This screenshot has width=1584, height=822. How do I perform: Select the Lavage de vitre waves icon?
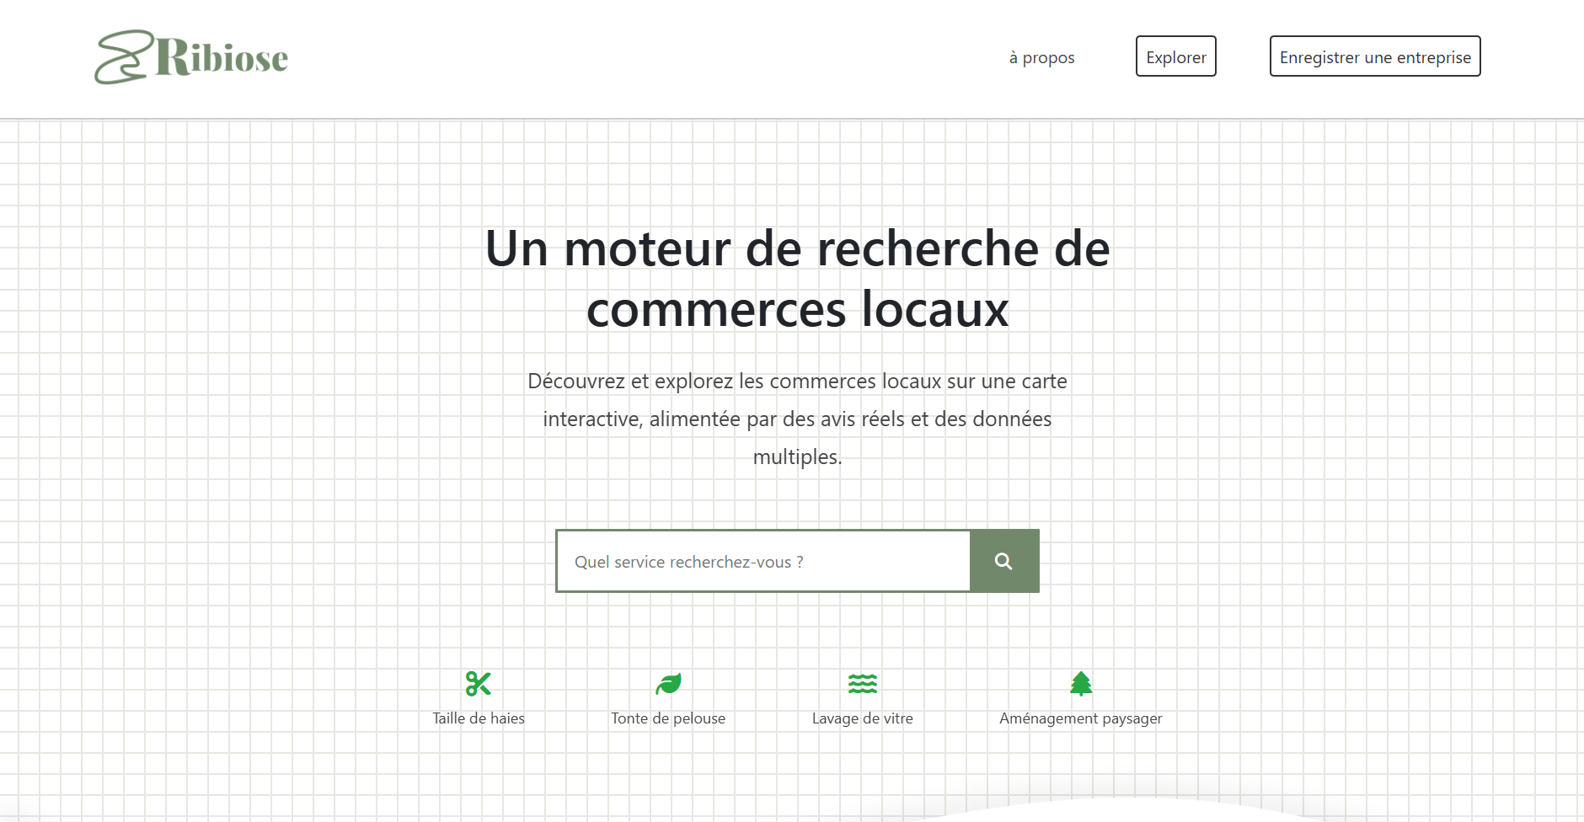coord(862,683)
